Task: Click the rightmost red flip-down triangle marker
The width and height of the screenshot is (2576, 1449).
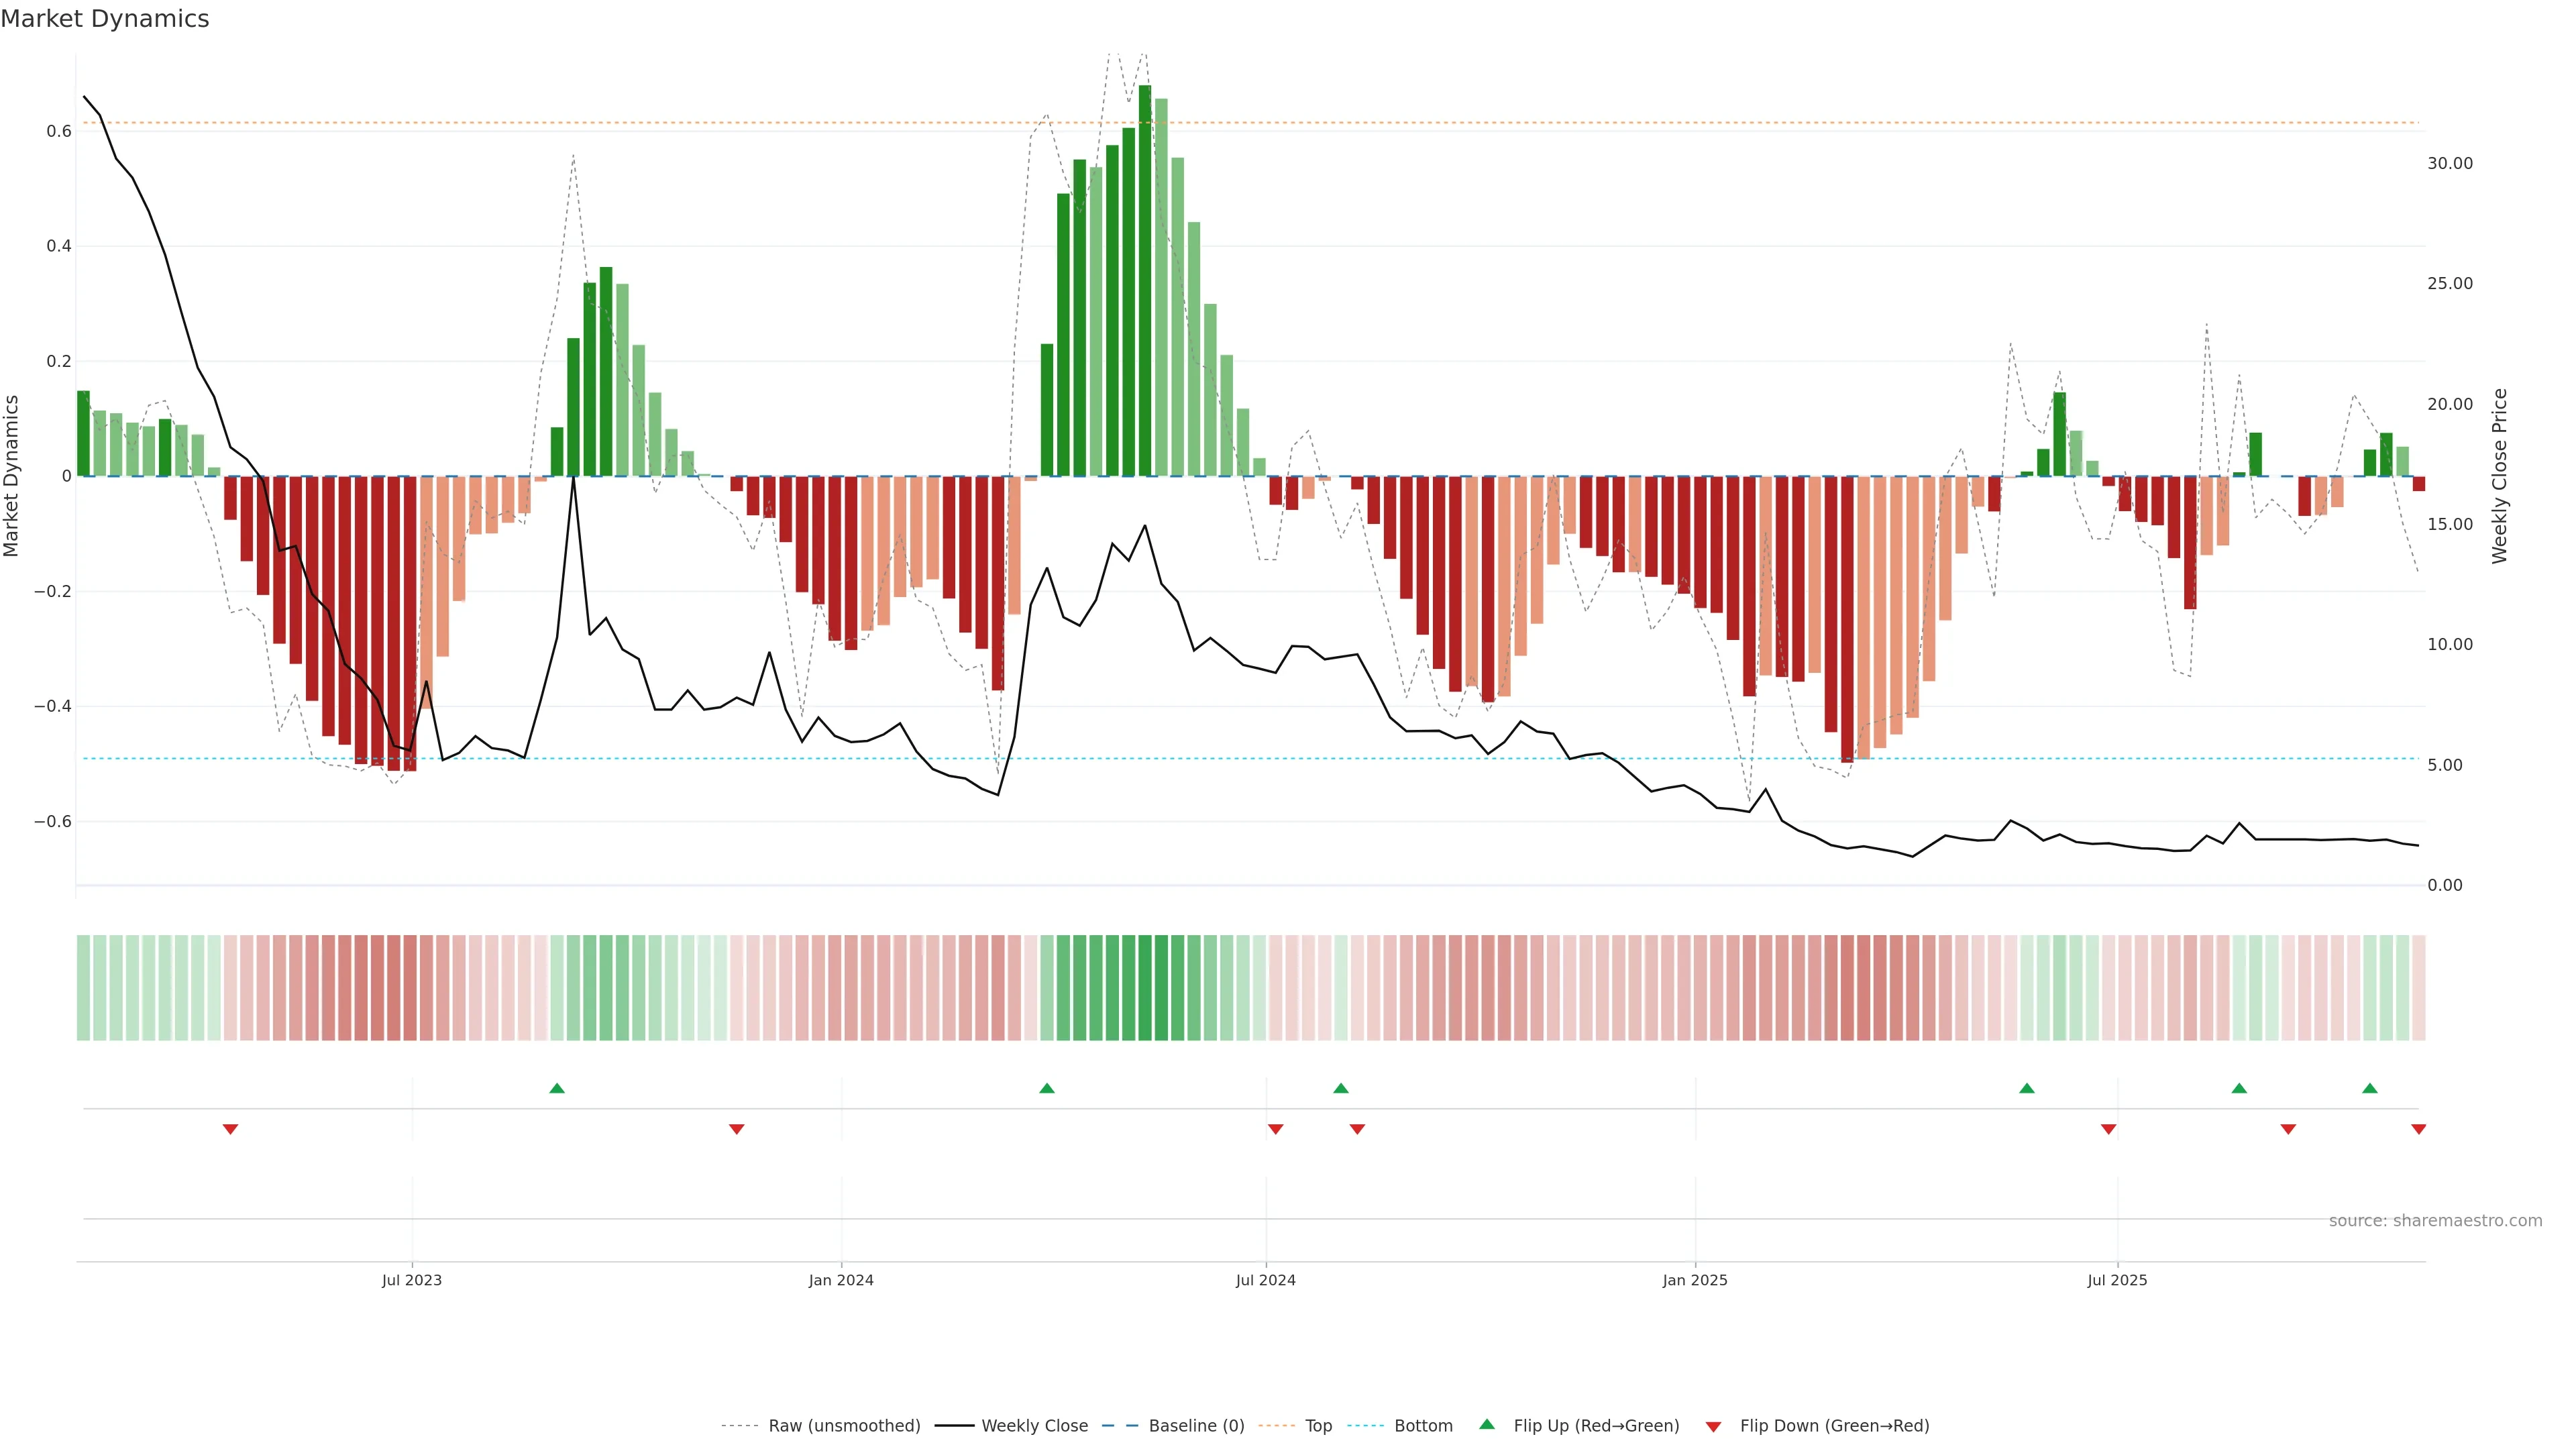Action: point(2418,1129)
